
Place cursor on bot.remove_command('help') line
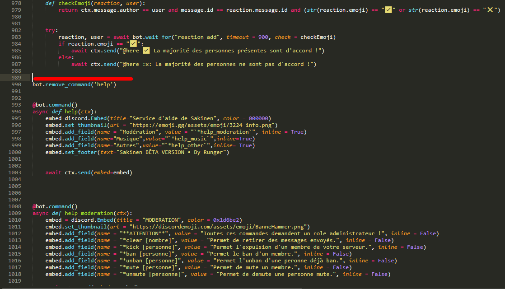click(x=75, y=84)
